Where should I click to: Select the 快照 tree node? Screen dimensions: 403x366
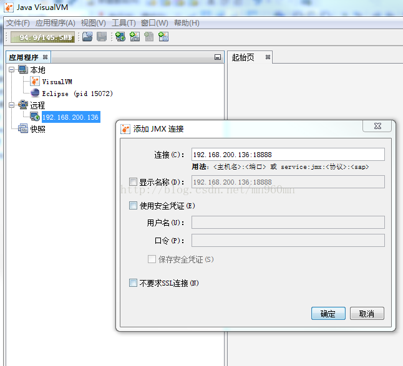point(37,128)
